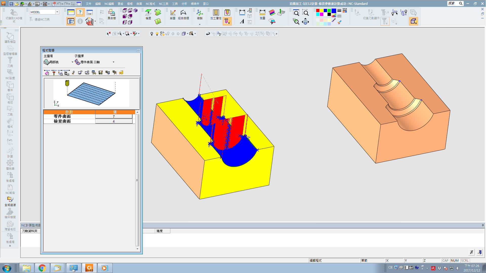
Task: Open 全域過濾 in NC sidebar
Action: pyautogui.click(x=10, y=201)
